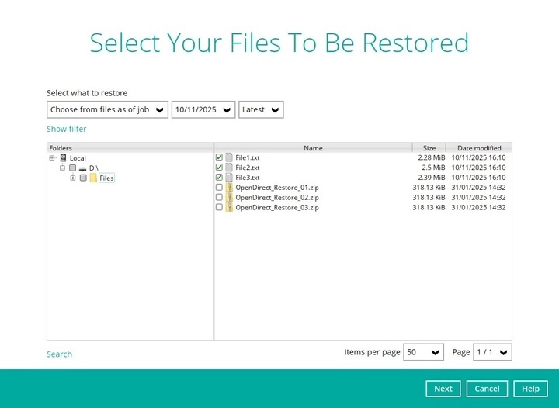Collapse the Local tree node
559x408 pixels.
[x=52, y=157]
